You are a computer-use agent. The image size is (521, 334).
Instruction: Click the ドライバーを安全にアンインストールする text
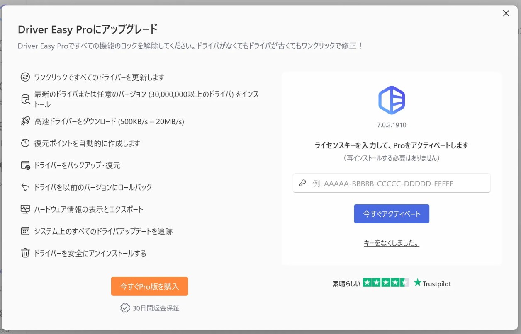tap(90, 253)
